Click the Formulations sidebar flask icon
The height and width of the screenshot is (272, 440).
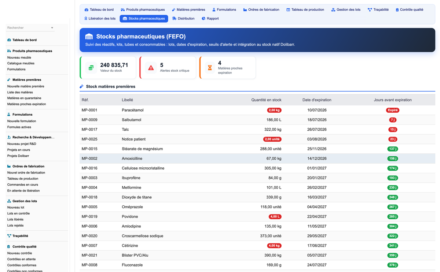pos(9,114)
